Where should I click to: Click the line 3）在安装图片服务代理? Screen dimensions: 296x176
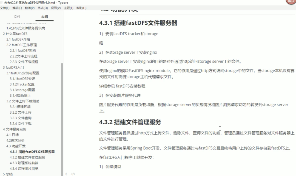coord(120,96)
